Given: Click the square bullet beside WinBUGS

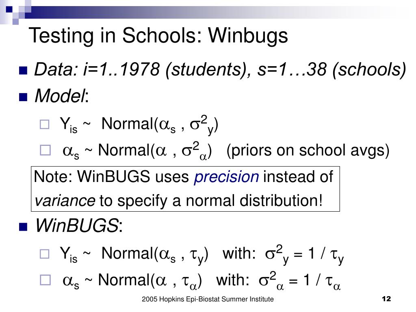Looking at the screenshot, I should 23,227.
